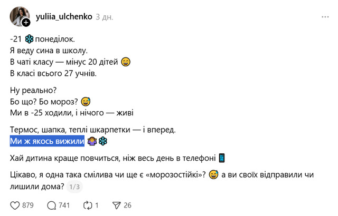Viewport: 338px width, 216px height.
Task: Click highlighted text 'Ми ж якось вижили'
Action: 47,141
